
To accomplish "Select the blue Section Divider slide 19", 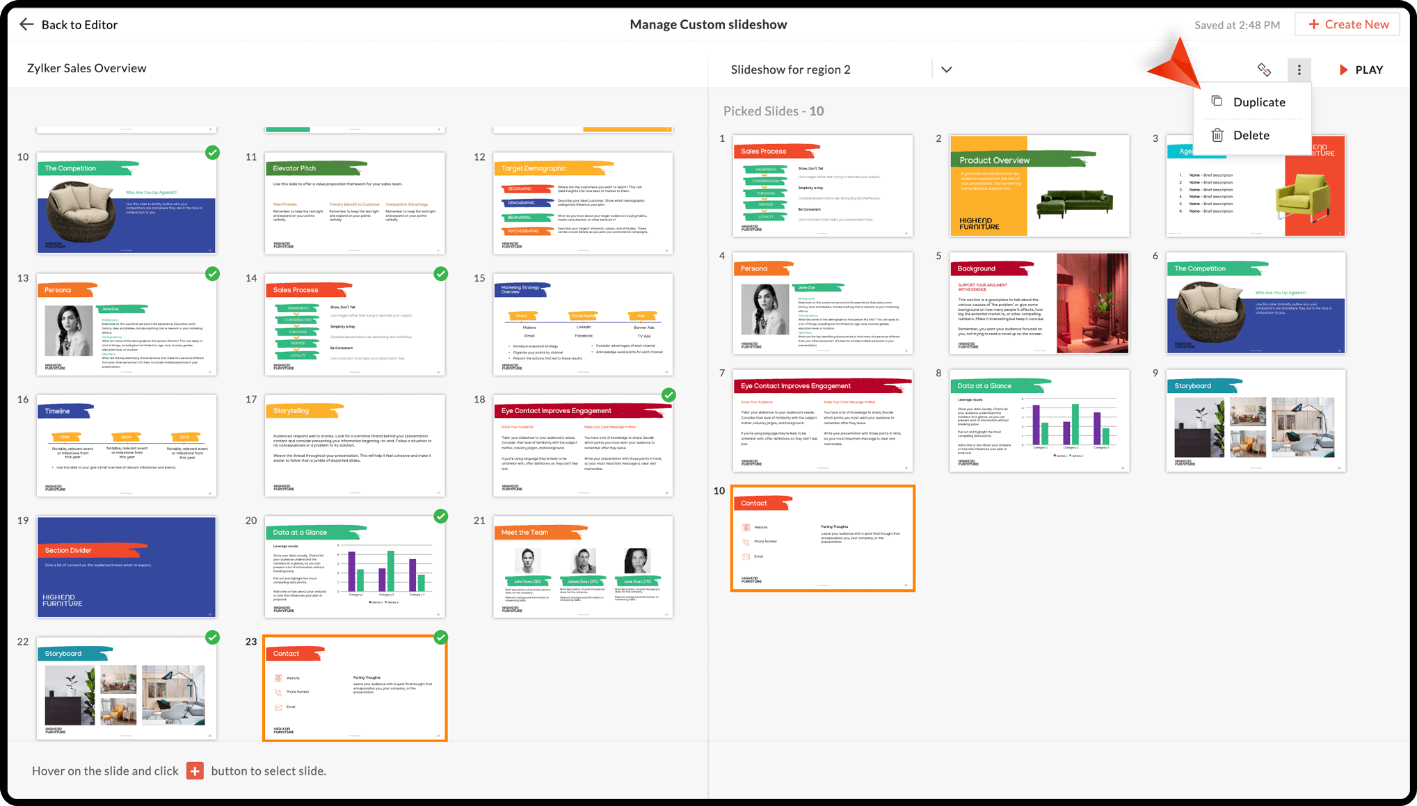I will coord(127,567).
